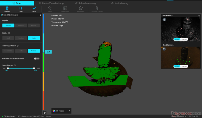This screenshot has height=118, width=202.
Task: Flip the IR-Kamera view with its icon
Action: pos(164,20)
